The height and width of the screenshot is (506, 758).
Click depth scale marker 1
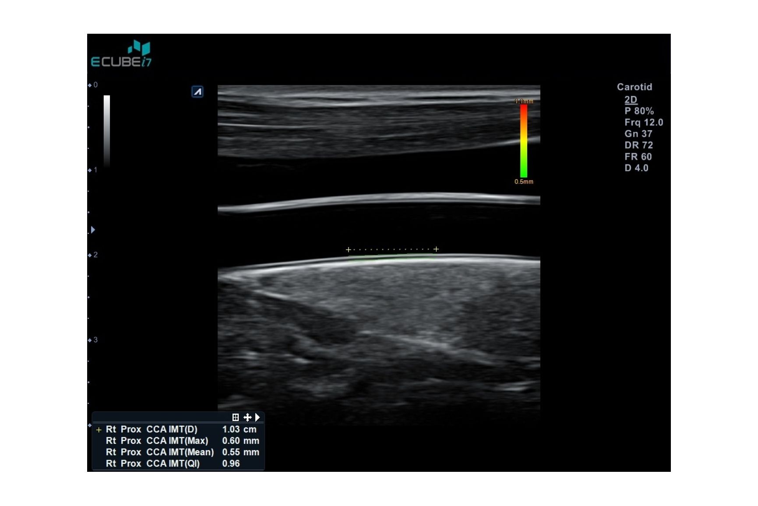click(93, 170)
